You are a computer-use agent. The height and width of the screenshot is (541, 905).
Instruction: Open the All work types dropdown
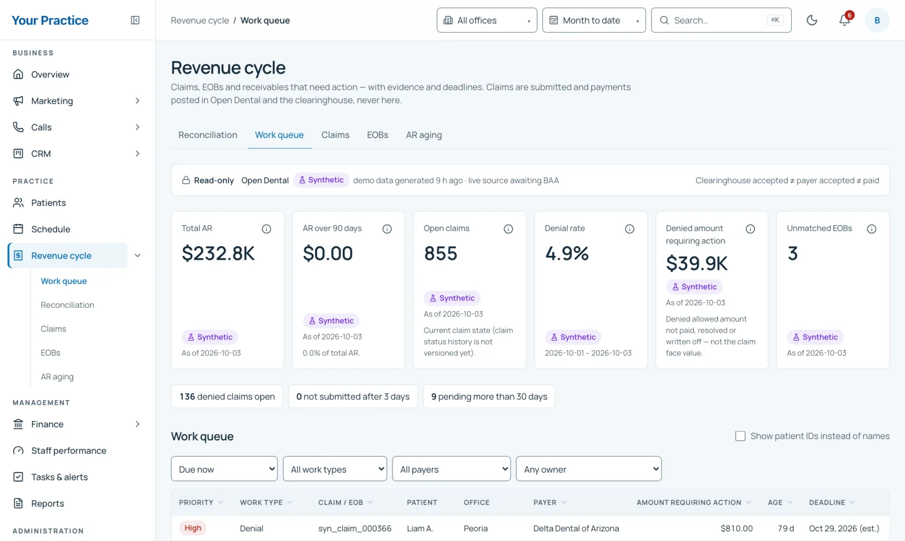(x=335, y=469)
